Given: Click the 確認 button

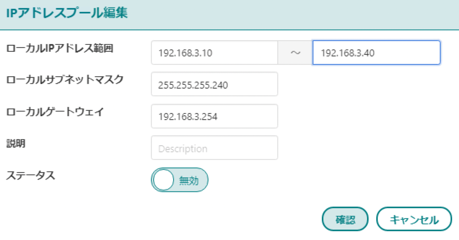Looking at the screenshot, I should [345, 219].
